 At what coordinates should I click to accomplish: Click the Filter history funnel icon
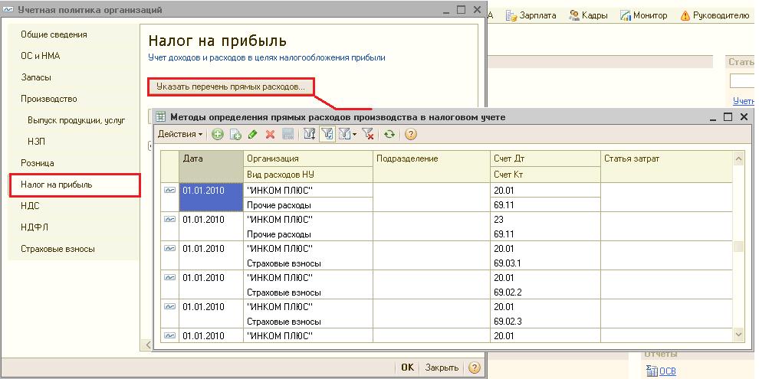pos(344,135)
